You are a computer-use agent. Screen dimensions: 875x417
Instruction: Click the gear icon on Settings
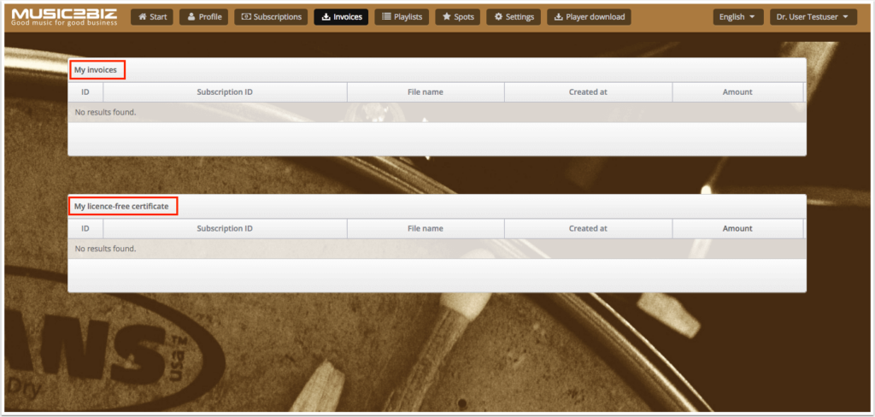tap(498, 17)
